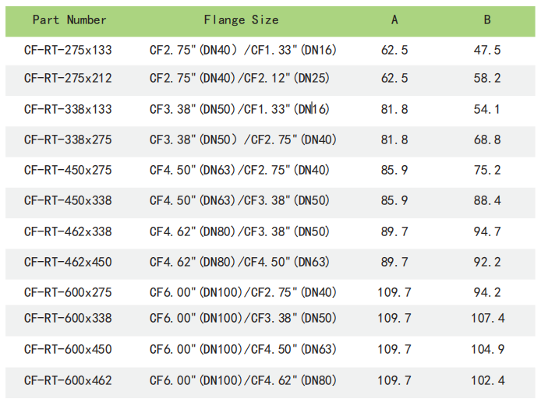Click the Flange Size column header
Image resolution: width=541 pixels, height=406 pixels.
click(x=241, y=19)
